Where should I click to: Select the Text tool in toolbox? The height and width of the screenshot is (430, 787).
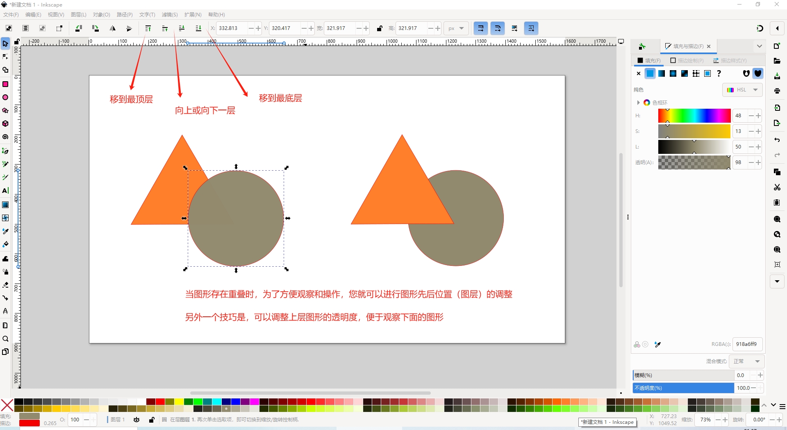5,190
